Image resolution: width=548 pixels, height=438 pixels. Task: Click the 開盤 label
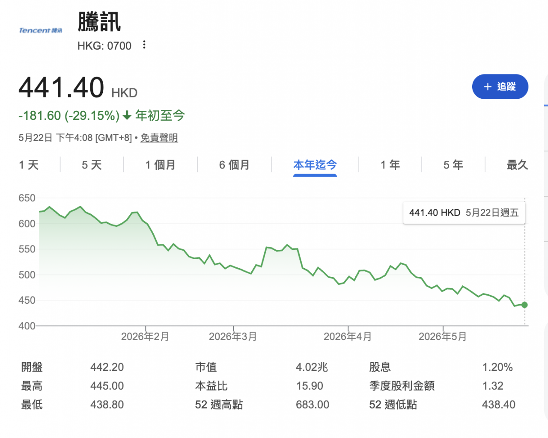(32, 367)
